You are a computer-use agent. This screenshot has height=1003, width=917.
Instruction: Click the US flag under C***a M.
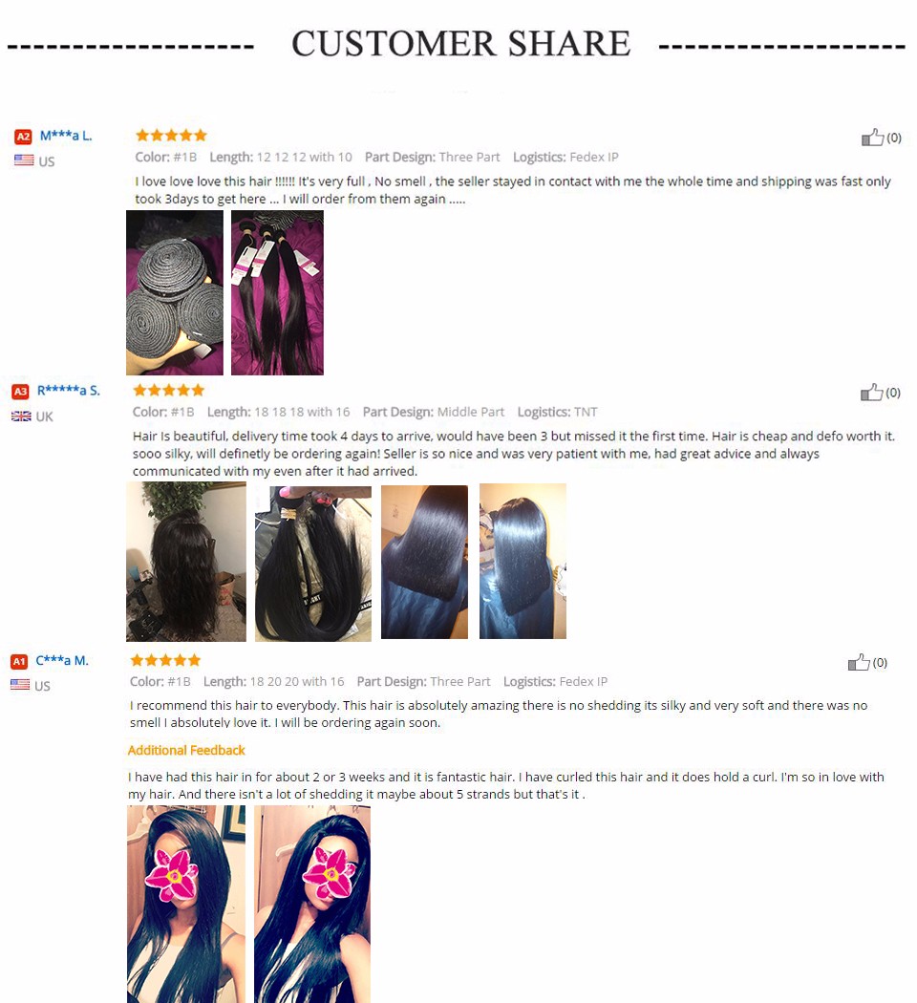20,685
